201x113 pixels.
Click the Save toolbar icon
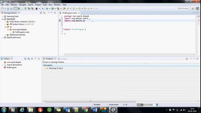coord(8,8)
